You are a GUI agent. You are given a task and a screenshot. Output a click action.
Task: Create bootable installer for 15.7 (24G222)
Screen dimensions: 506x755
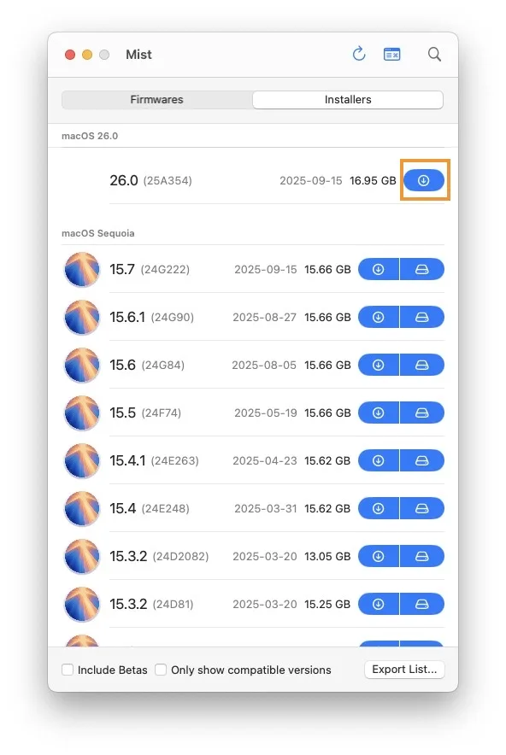(x=422, y=269)
